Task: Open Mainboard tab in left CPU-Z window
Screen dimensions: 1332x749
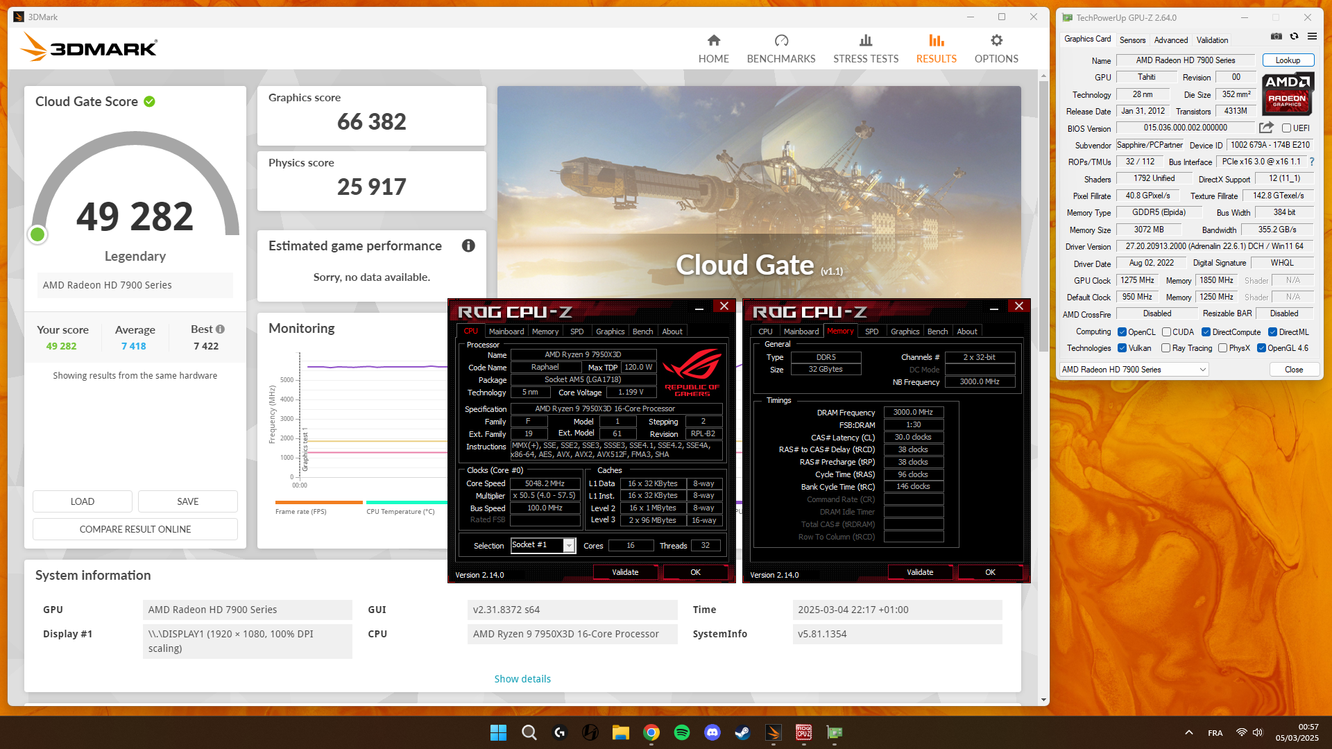Action: pyautogui.click(x=506, y=332)
